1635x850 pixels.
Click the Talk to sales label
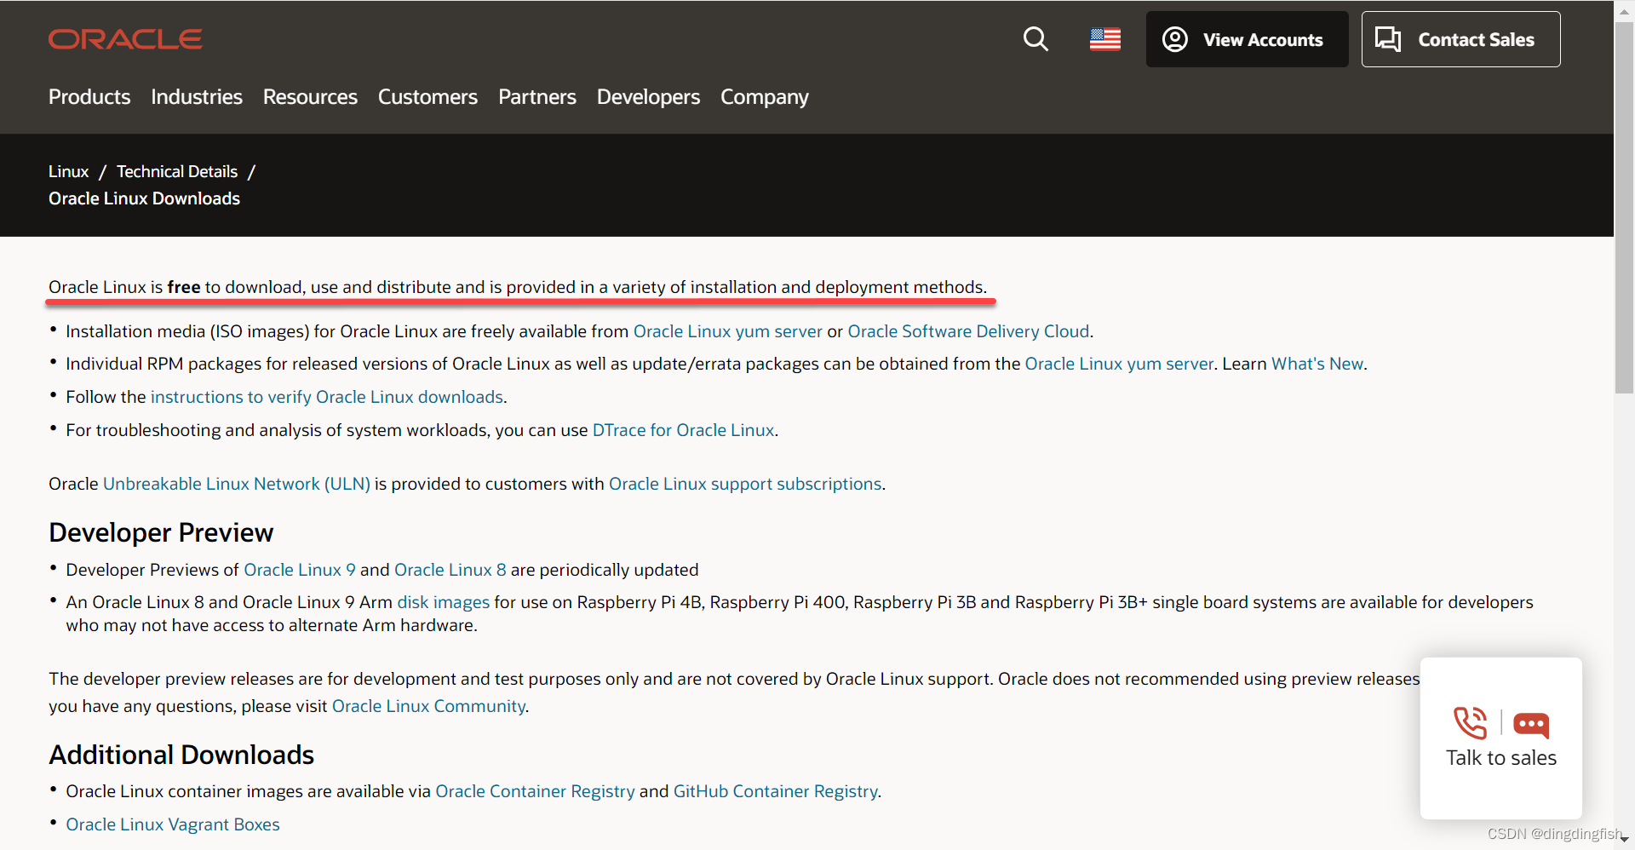coord(1501,758)
